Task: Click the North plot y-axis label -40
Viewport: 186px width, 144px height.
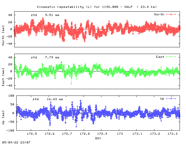Action: (x=9, y=44)
